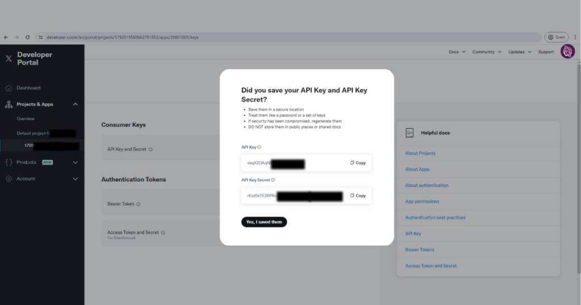Expand the Products sidebar section
The image size is (581, 305).
point(75,162)
